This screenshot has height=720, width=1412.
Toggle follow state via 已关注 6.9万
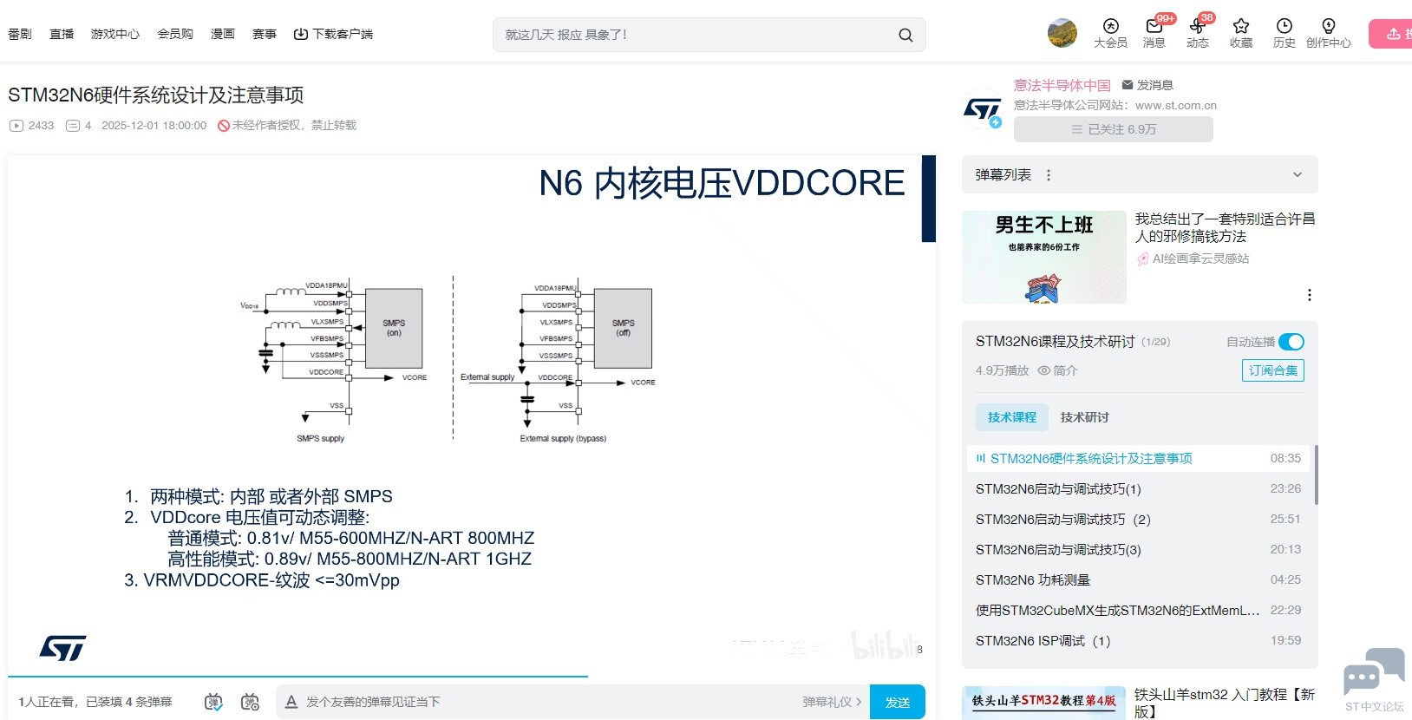point(1113,129)
